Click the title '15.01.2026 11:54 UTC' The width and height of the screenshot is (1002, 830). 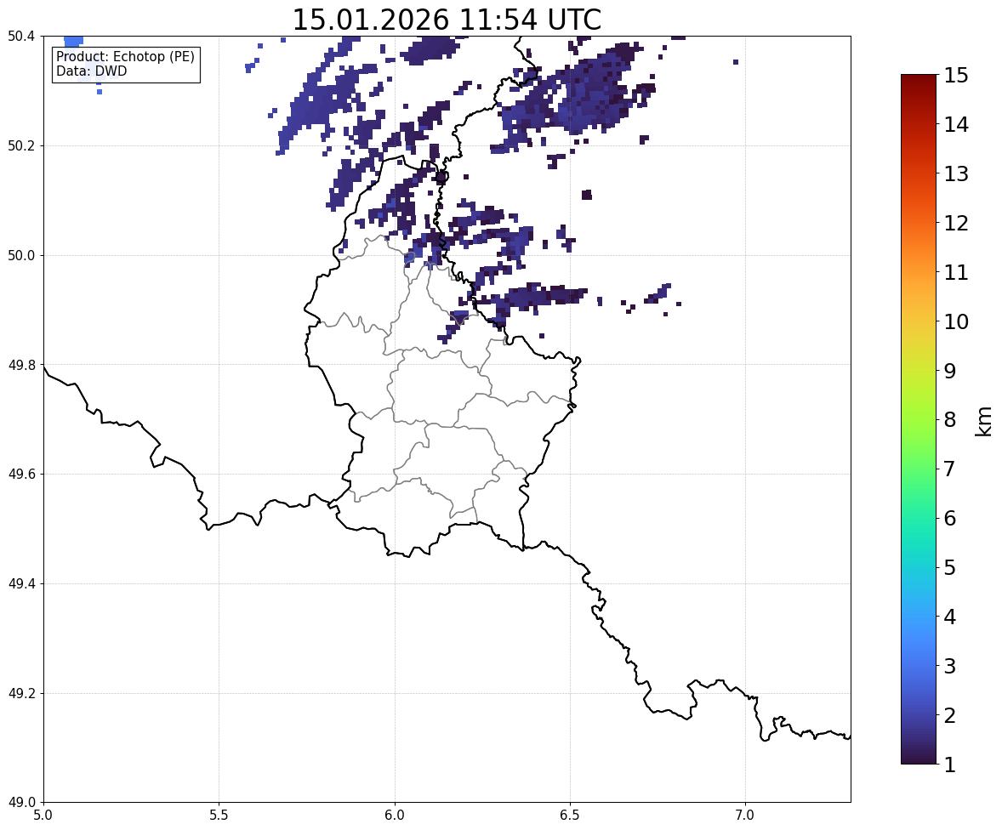pos(447,20)
